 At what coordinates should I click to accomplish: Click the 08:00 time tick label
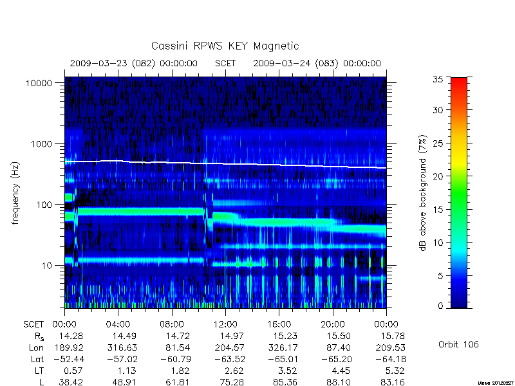coord(171,325)
